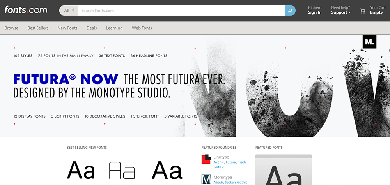The height and width of the screenshot is (185, 390).
Task: Click the 72 Fonts in the Main Family text
Action: point(66,56)
